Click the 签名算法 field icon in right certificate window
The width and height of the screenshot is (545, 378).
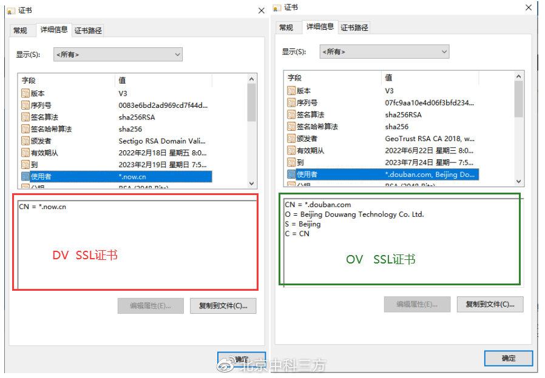tap(291, 114)
